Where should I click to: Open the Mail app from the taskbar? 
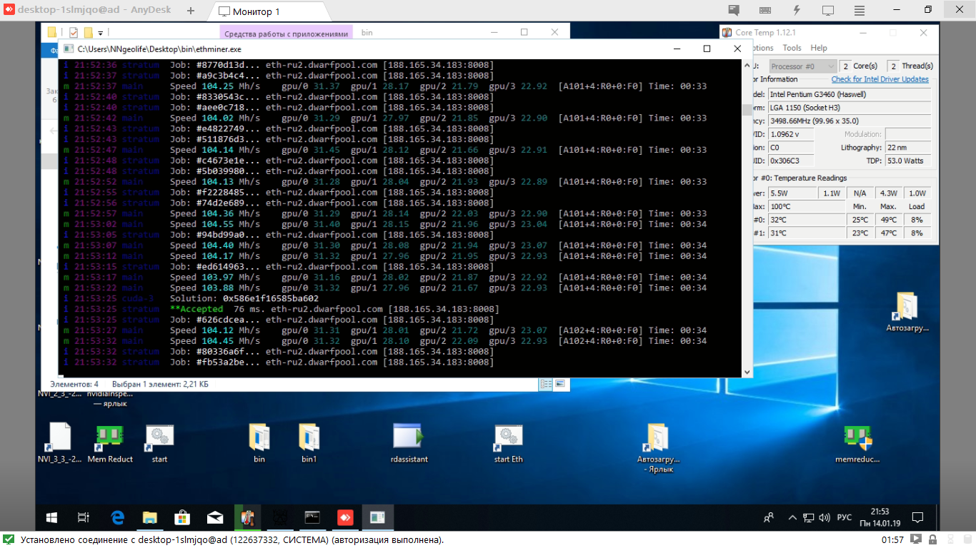tap(214, 517)
